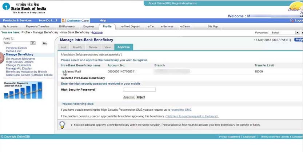Click the send a request to the branch link
This screenshot has width=303, height=152.
192,116
